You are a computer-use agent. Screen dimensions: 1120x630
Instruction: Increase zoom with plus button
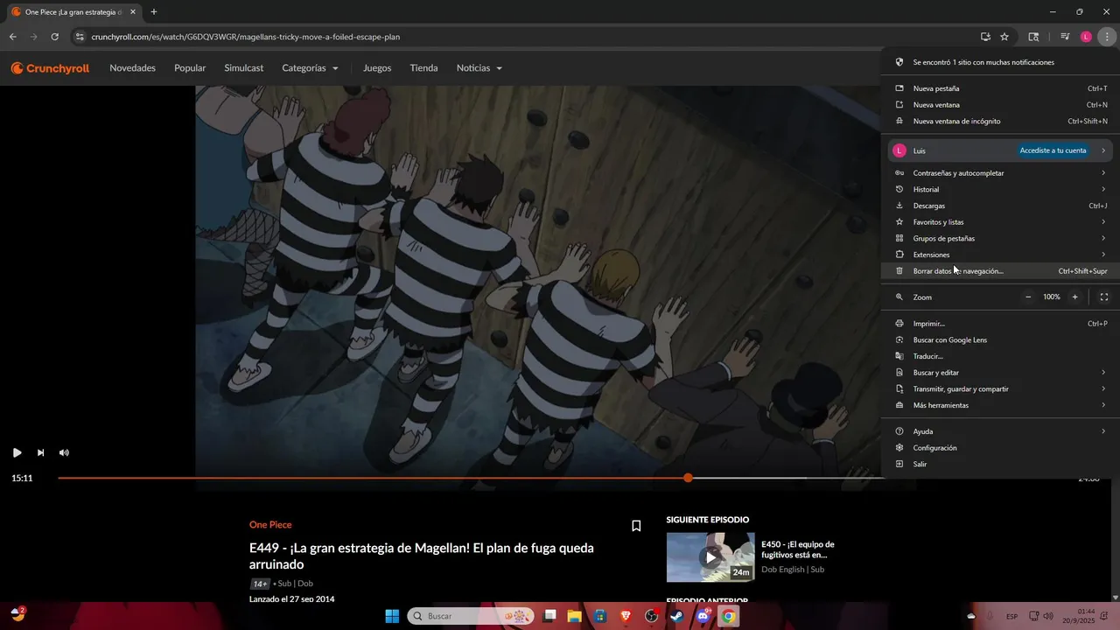pyautogui.click(x=1075, y=297)
